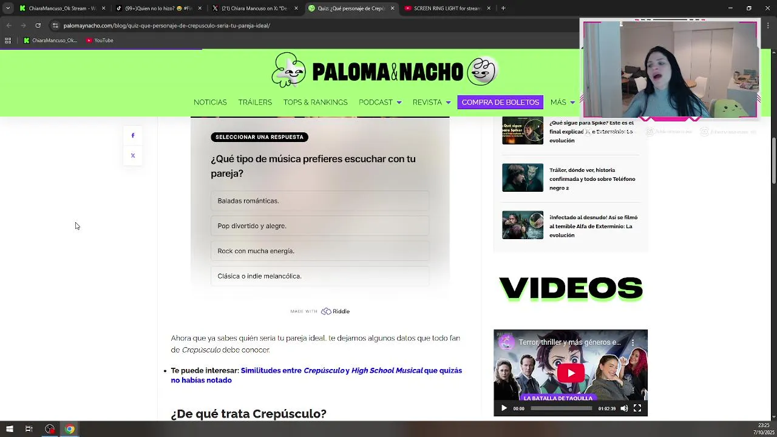Open the Chrome apps grid icon
Screen dimensions: 777x437
(8, 41)
